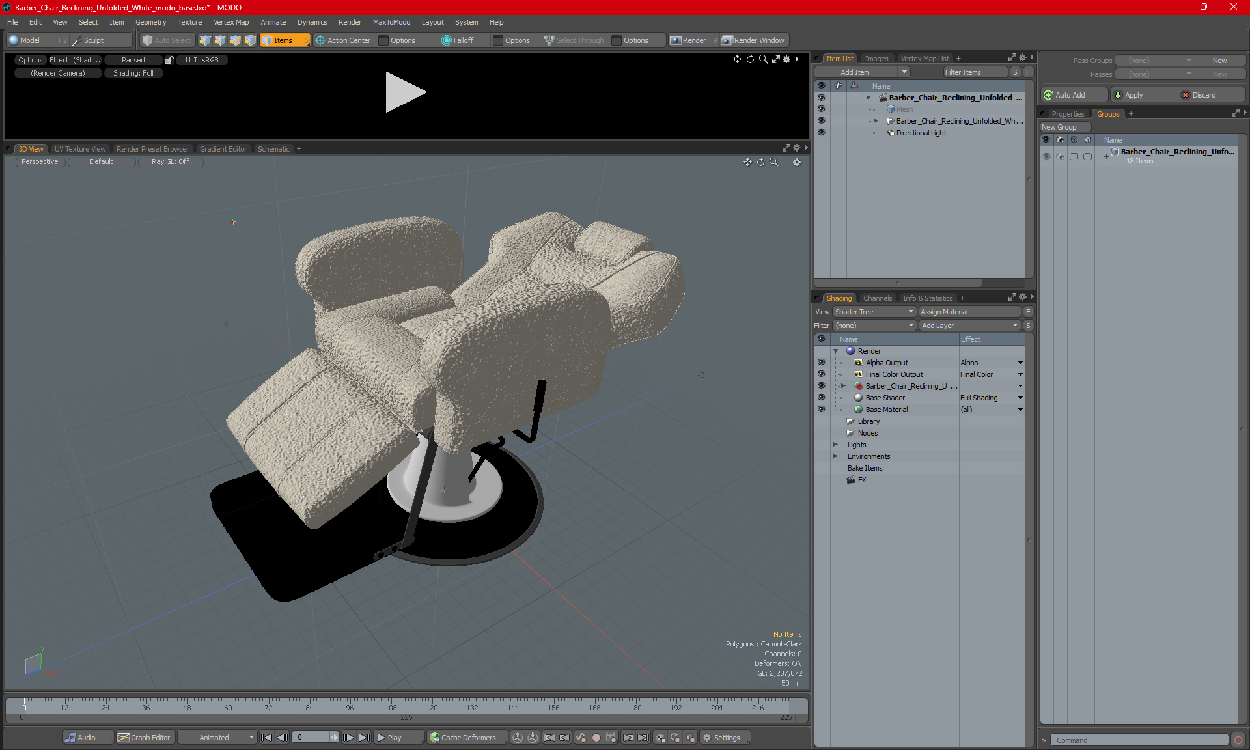Click the current frame number field
The width and height of the screenshot is (1250, 750).
pos(311,738)
